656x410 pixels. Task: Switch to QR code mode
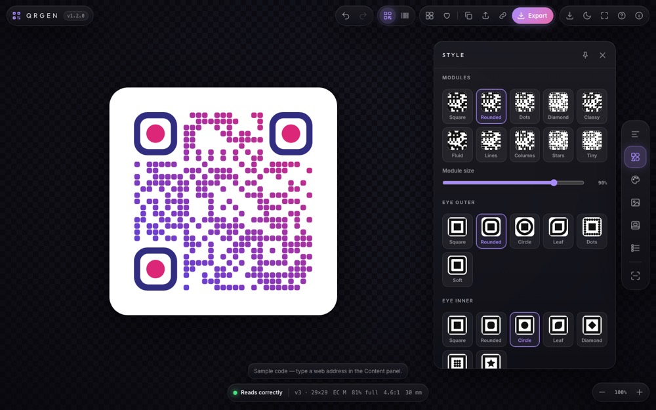(x=388, y=16)
